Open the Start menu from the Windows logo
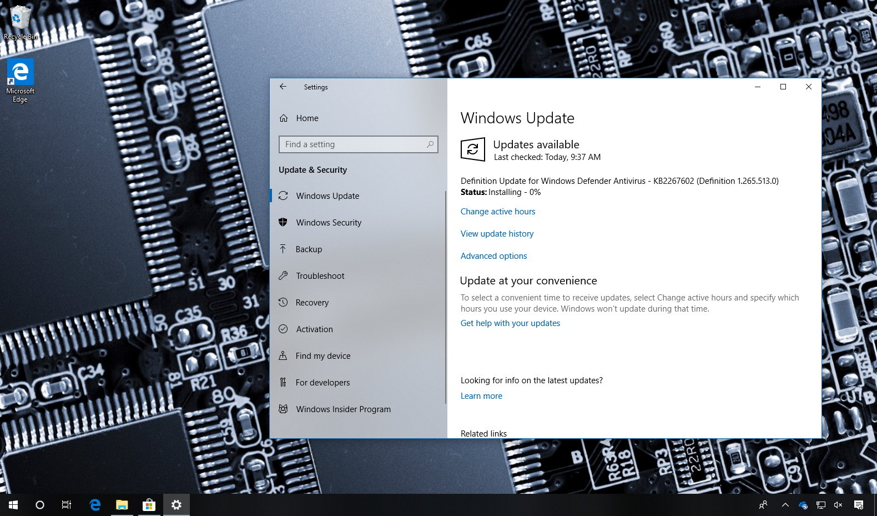Image resolution: width=877 pixels, height=516 pixels. [13, 505]
